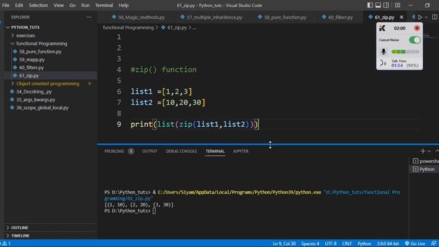Change CRLF end of line sequence

click(x=347, y=244)
